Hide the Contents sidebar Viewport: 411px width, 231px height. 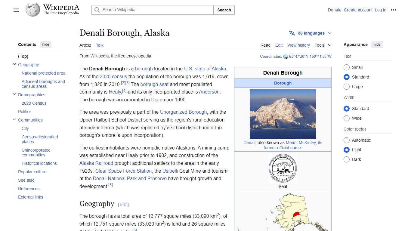pos(46,45)
